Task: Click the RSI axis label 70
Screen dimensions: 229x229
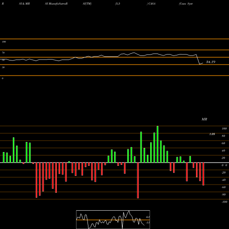Action: point(3,53)
